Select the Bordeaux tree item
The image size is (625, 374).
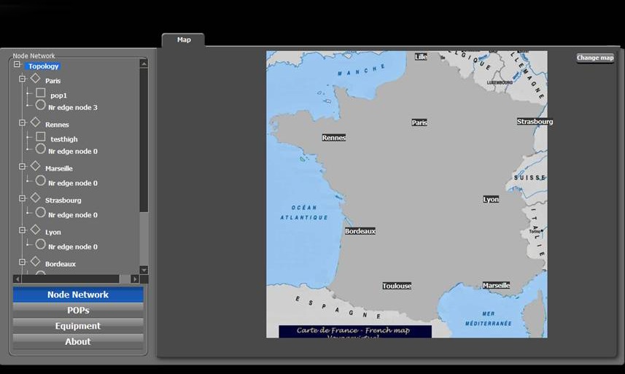tap(61, 264)
